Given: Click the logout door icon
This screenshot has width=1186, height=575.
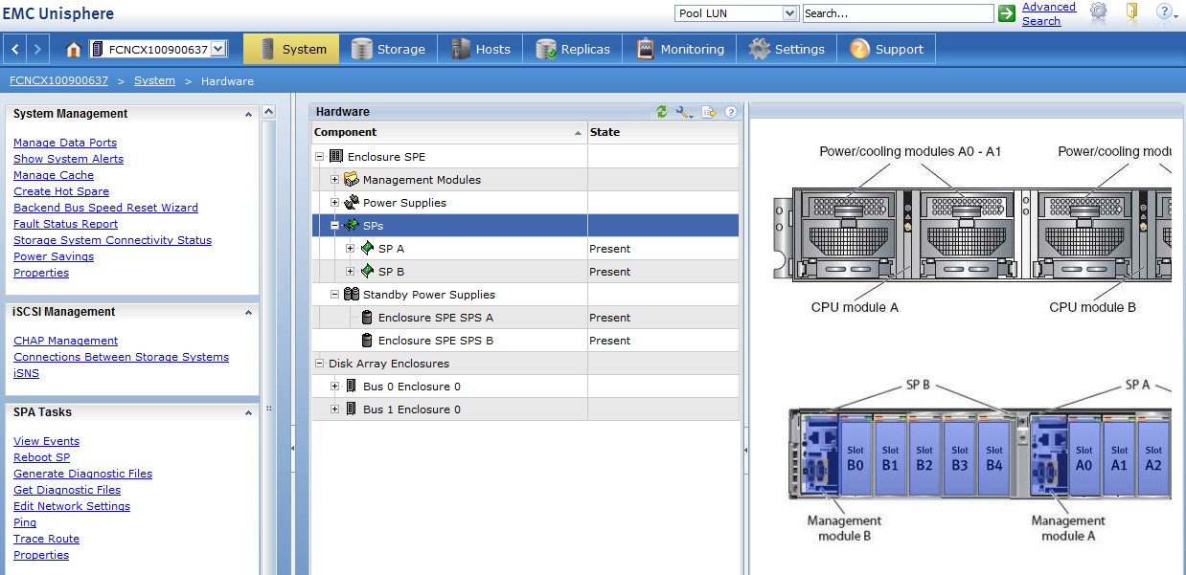Looking at the screenshot, I should pos(1131,11).
